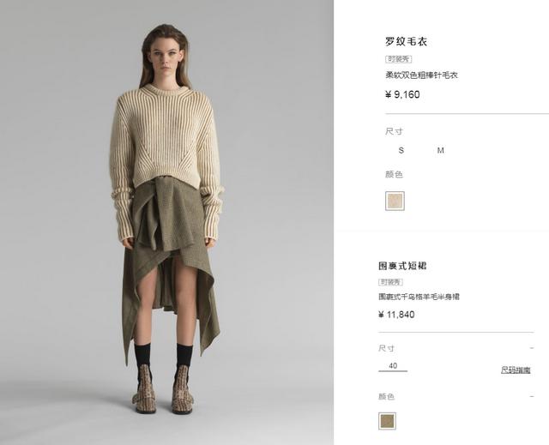Click the model product photo

[x=166, y=223]
